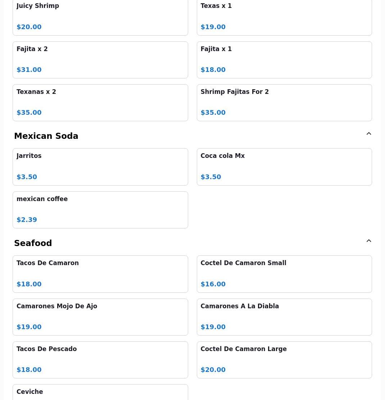This screenshot has width=385, height=400.
Task: Choose Coctel De Camaron Large
Action: pos(284,360)
